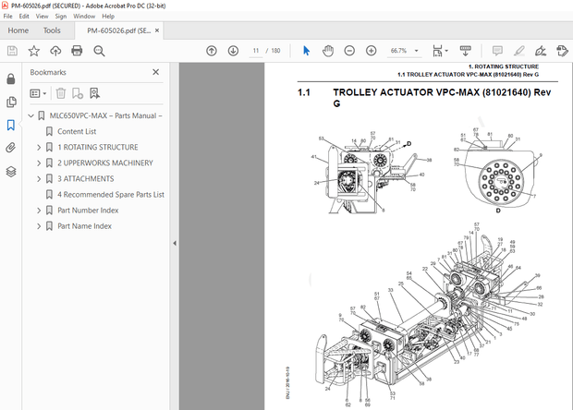The image size is (573, 410).
Task: Open the fit page options dropdown
Action: [x=440, y=51]
